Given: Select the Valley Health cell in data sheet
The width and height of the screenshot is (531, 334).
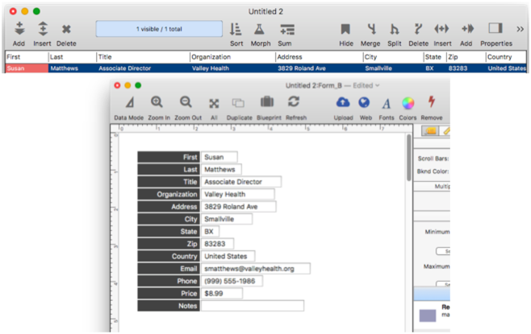Looking at the screenshot, I should tap(232, 68).
